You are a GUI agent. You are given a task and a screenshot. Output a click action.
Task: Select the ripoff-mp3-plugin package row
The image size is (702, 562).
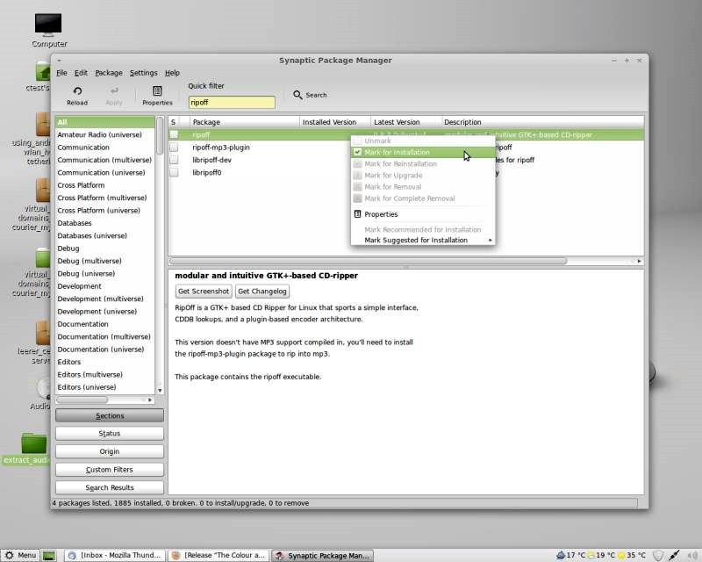(260, 147)
